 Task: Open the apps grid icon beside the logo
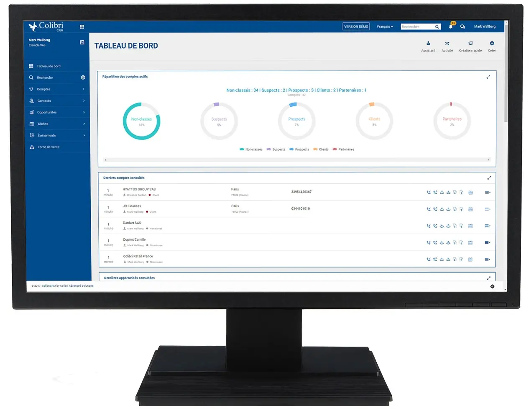(x=82, y=27)
